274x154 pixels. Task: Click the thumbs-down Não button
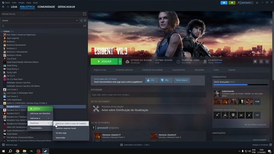(x=166, y=80)
